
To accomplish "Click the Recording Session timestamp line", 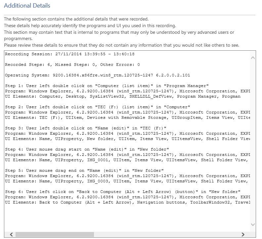I will [70, 54].
